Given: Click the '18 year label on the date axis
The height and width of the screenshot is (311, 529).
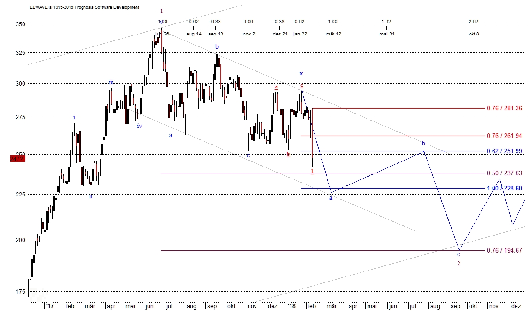Looking at the screenshot, I should (x=291, y=306).
